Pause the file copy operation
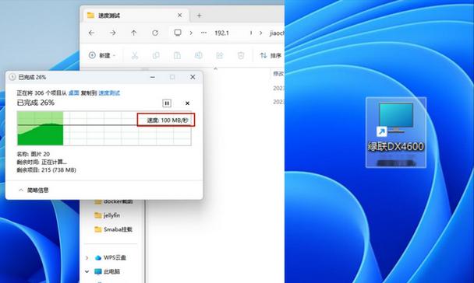The height and width of the screenshot is (283, 474). click(x=167, y=103)
